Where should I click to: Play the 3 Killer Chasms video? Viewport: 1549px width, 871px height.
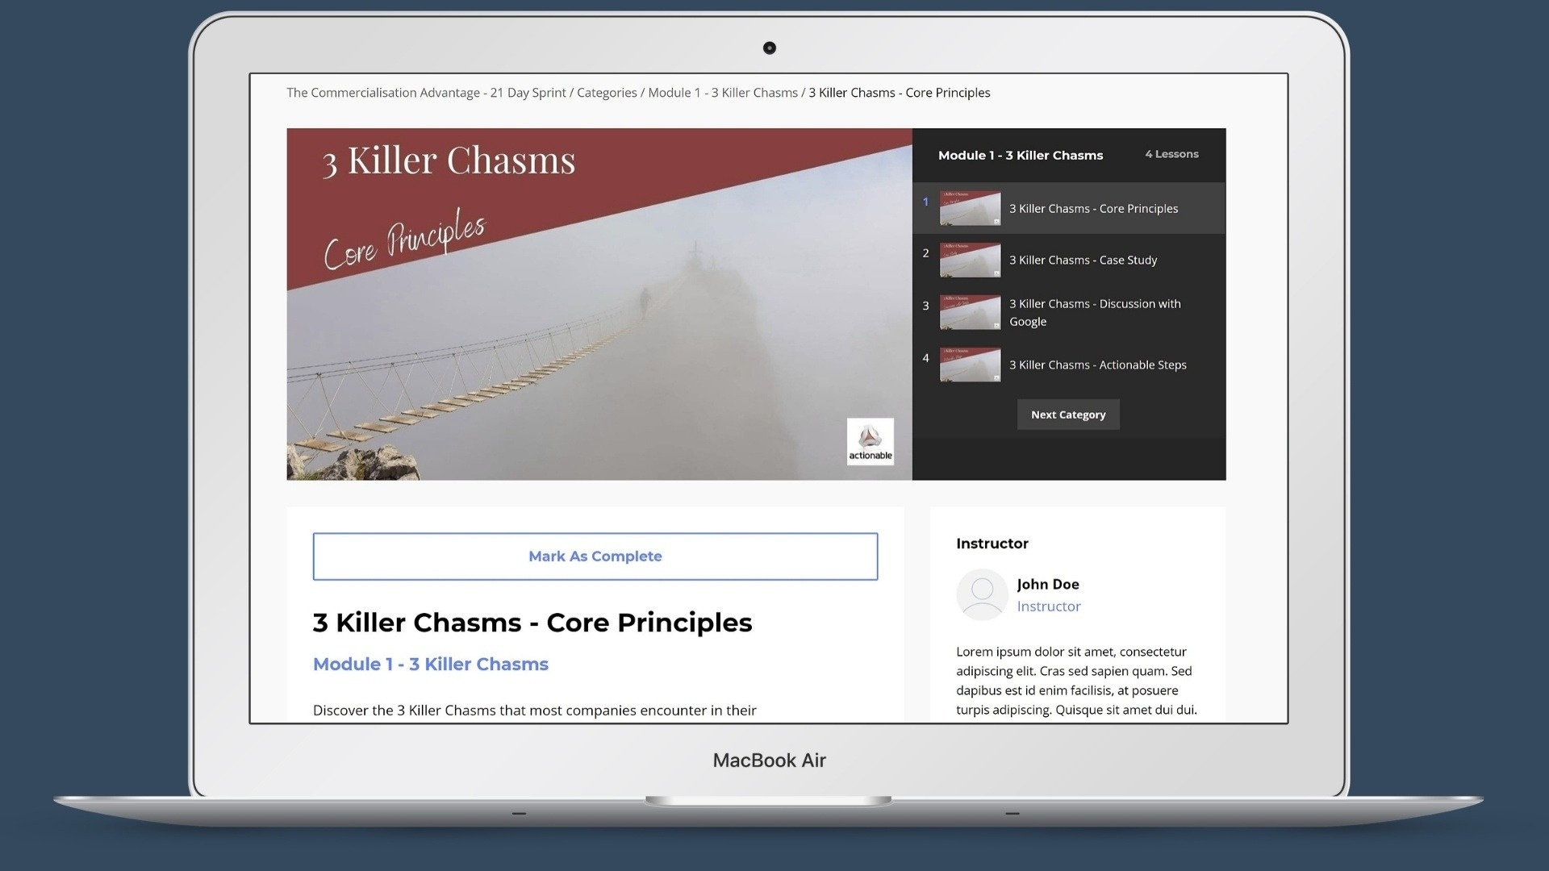(x=599, y=304)
